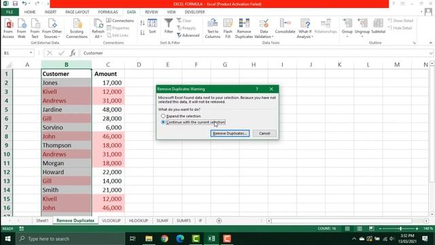
Task: Open the SUMIFS sheet tab
Action: tap(184, 220)
